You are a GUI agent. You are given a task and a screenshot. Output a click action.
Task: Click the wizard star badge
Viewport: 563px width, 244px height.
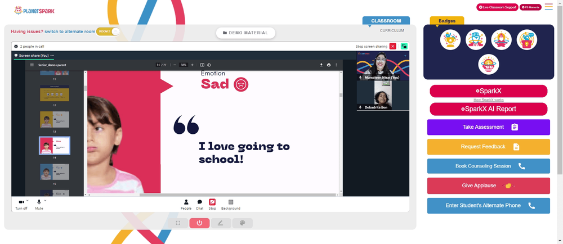tap(501, 39)
